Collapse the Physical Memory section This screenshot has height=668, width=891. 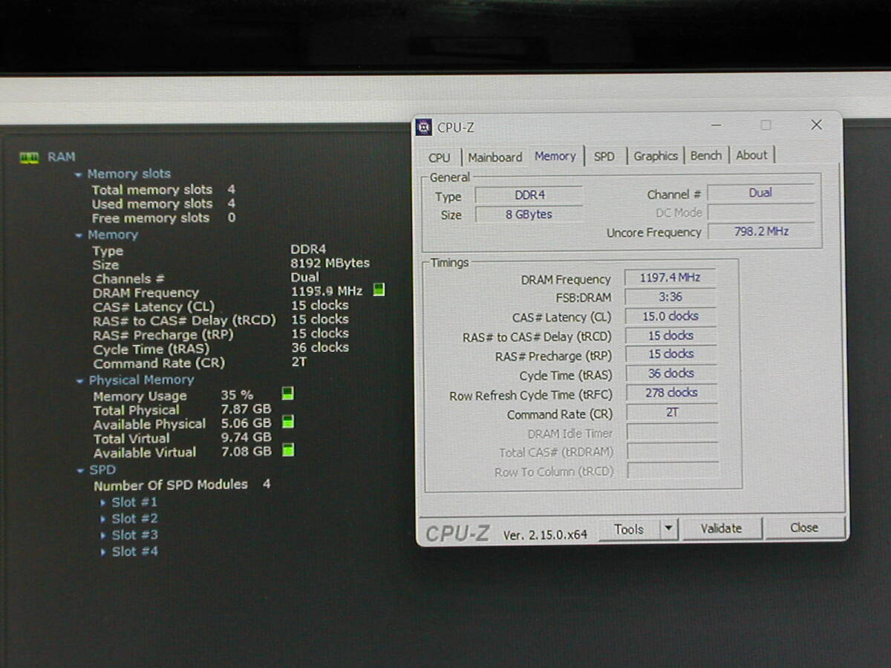click(x=80, y=381)
